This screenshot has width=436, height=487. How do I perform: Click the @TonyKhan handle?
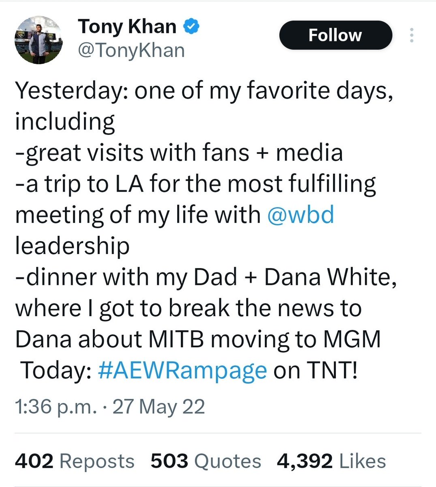pos(131,51)
